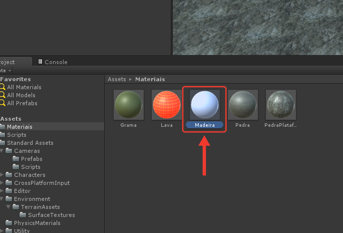Viewport: 343px width, 233px height.
Task: Open All Prefabs favorite search
Action: coord(22,103)
